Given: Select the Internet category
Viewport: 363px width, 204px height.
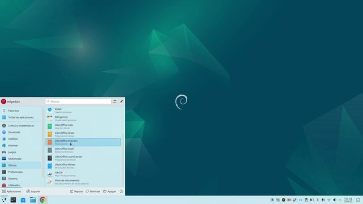Looking at the screenshot, I should point(21,146).
